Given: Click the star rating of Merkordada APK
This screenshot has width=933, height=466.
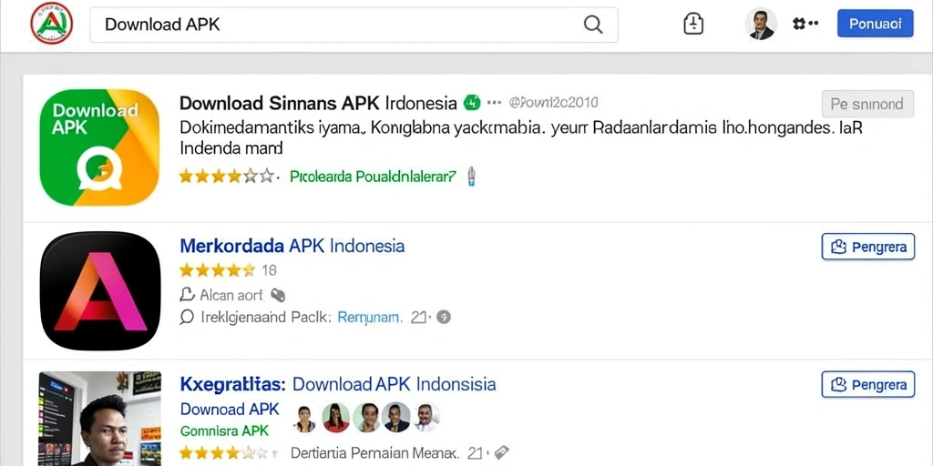Looking at the screenshot, I should point(217,270).
